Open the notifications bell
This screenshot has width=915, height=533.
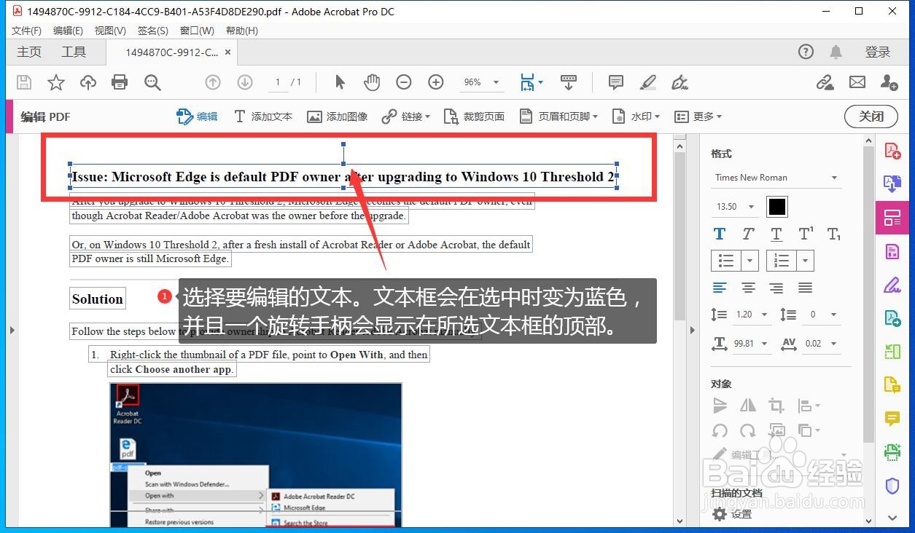click(x=836, y=52)
